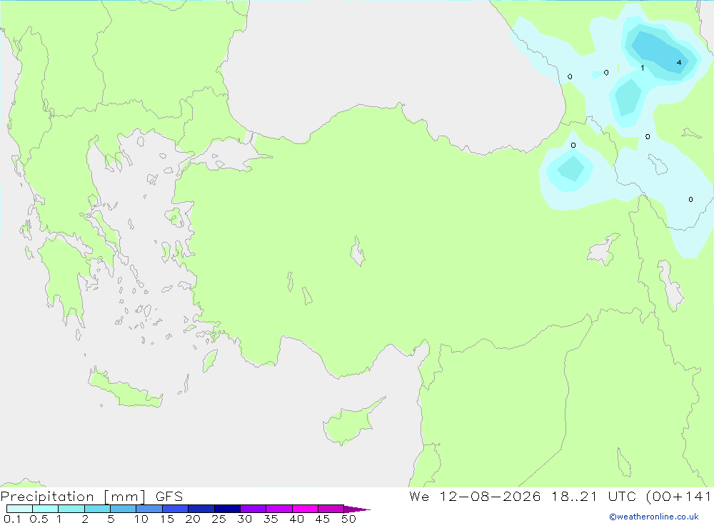The width and height of the screenshot is (714, 523).
Task: Click the legend swatch between 10 and 15
Action: (149, 509)
